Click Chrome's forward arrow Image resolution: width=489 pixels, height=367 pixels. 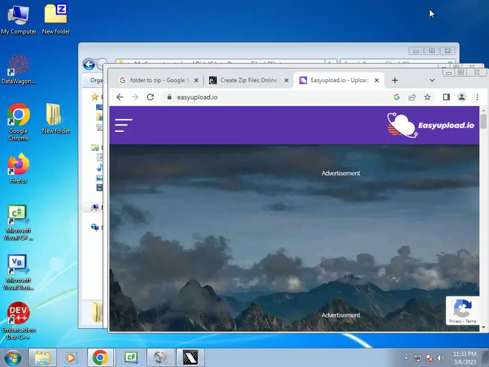click(135, 97)
